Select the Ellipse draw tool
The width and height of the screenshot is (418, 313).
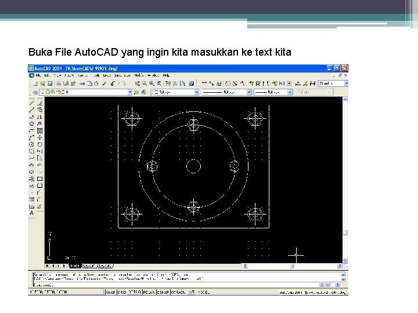32,165
